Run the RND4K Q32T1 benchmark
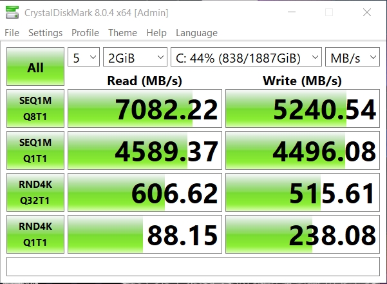387x284 pixels. tap(35, 192)
